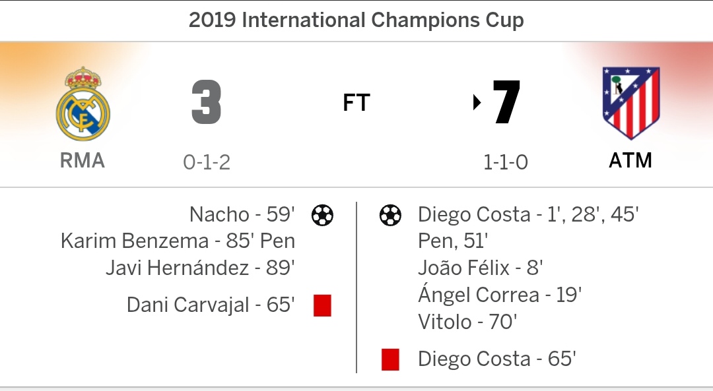Screen dimensions: 713x391
Task: Click the Atlético Madrid crest logo
Action: [630, 102]
